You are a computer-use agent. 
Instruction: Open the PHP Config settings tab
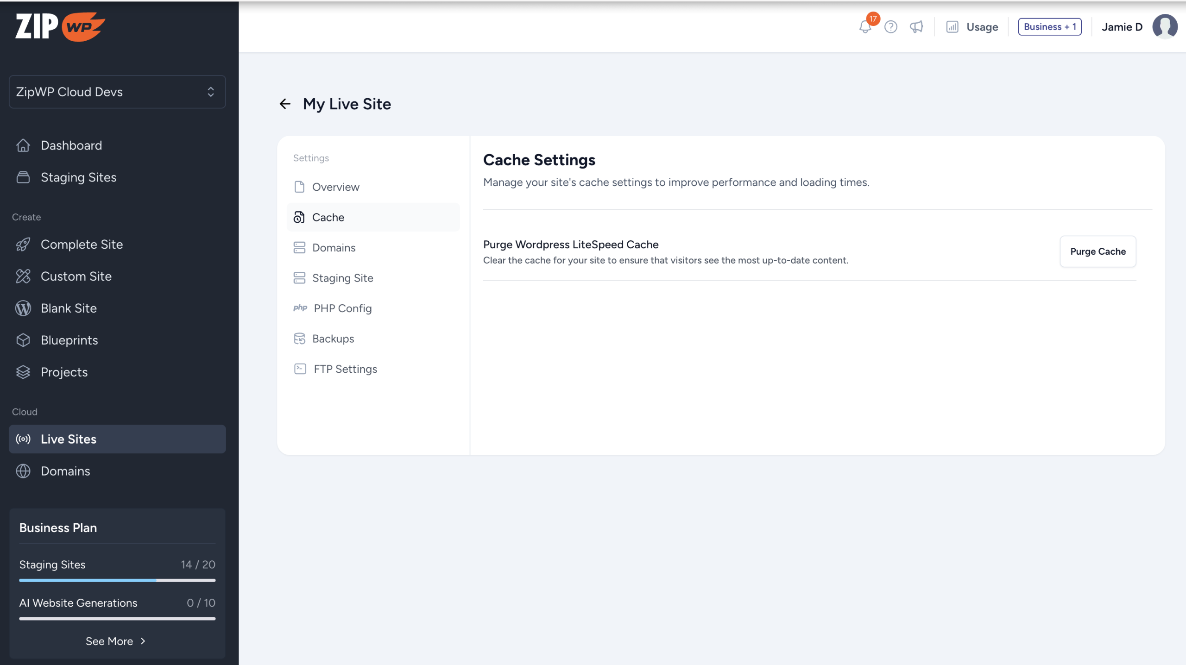(x=342, y=308)
